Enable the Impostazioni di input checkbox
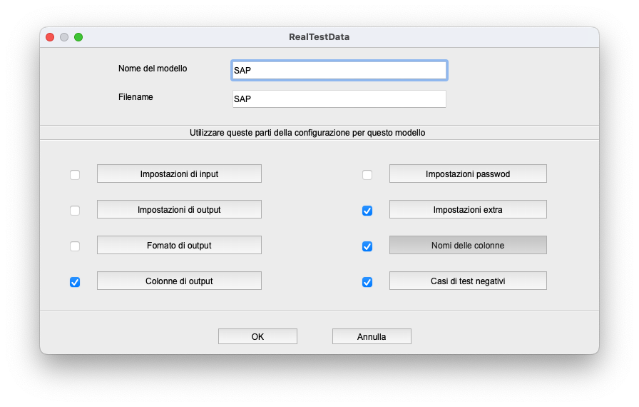 (x=75, y=175)
